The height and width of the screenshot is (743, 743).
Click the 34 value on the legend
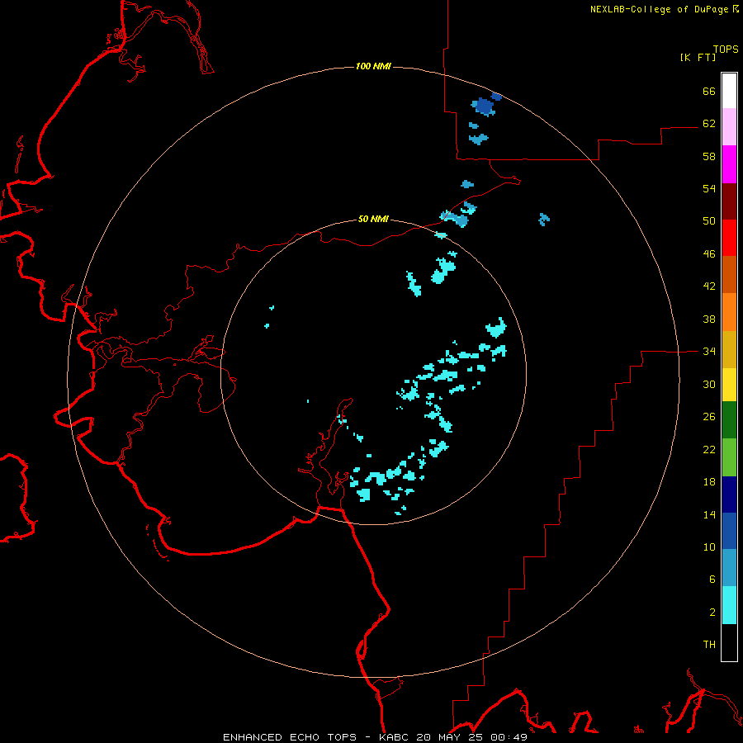click(709, 352)
